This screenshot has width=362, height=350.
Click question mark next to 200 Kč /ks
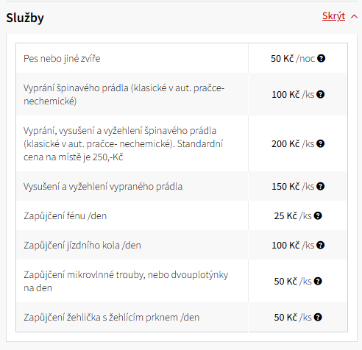(x=320, y=143)
